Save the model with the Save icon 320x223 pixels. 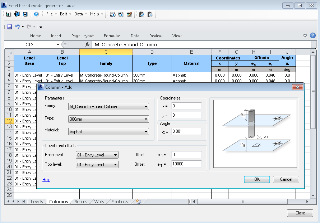pos(25,14)
